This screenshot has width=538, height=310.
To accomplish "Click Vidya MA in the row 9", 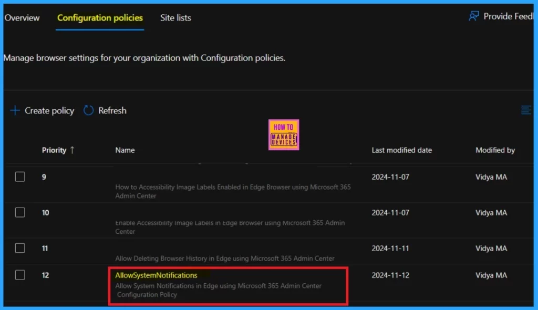I will point(491,177).
